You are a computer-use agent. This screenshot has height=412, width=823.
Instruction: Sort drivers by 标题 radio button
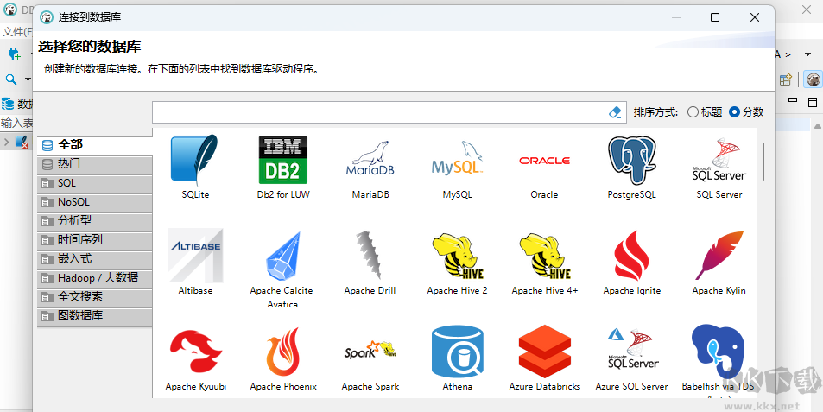(x=705, y=111)
